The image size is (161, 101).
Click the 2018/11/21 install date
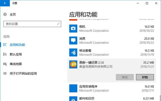[147, 67]
